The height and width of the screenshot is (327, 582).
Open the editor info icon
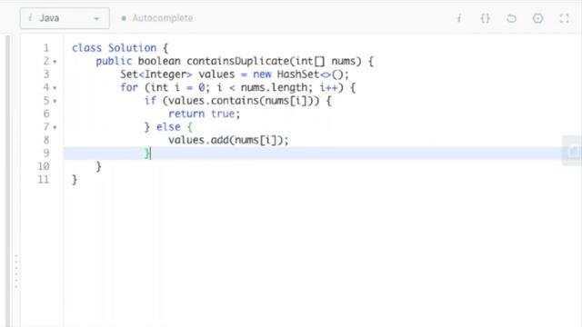pos(459,18)
